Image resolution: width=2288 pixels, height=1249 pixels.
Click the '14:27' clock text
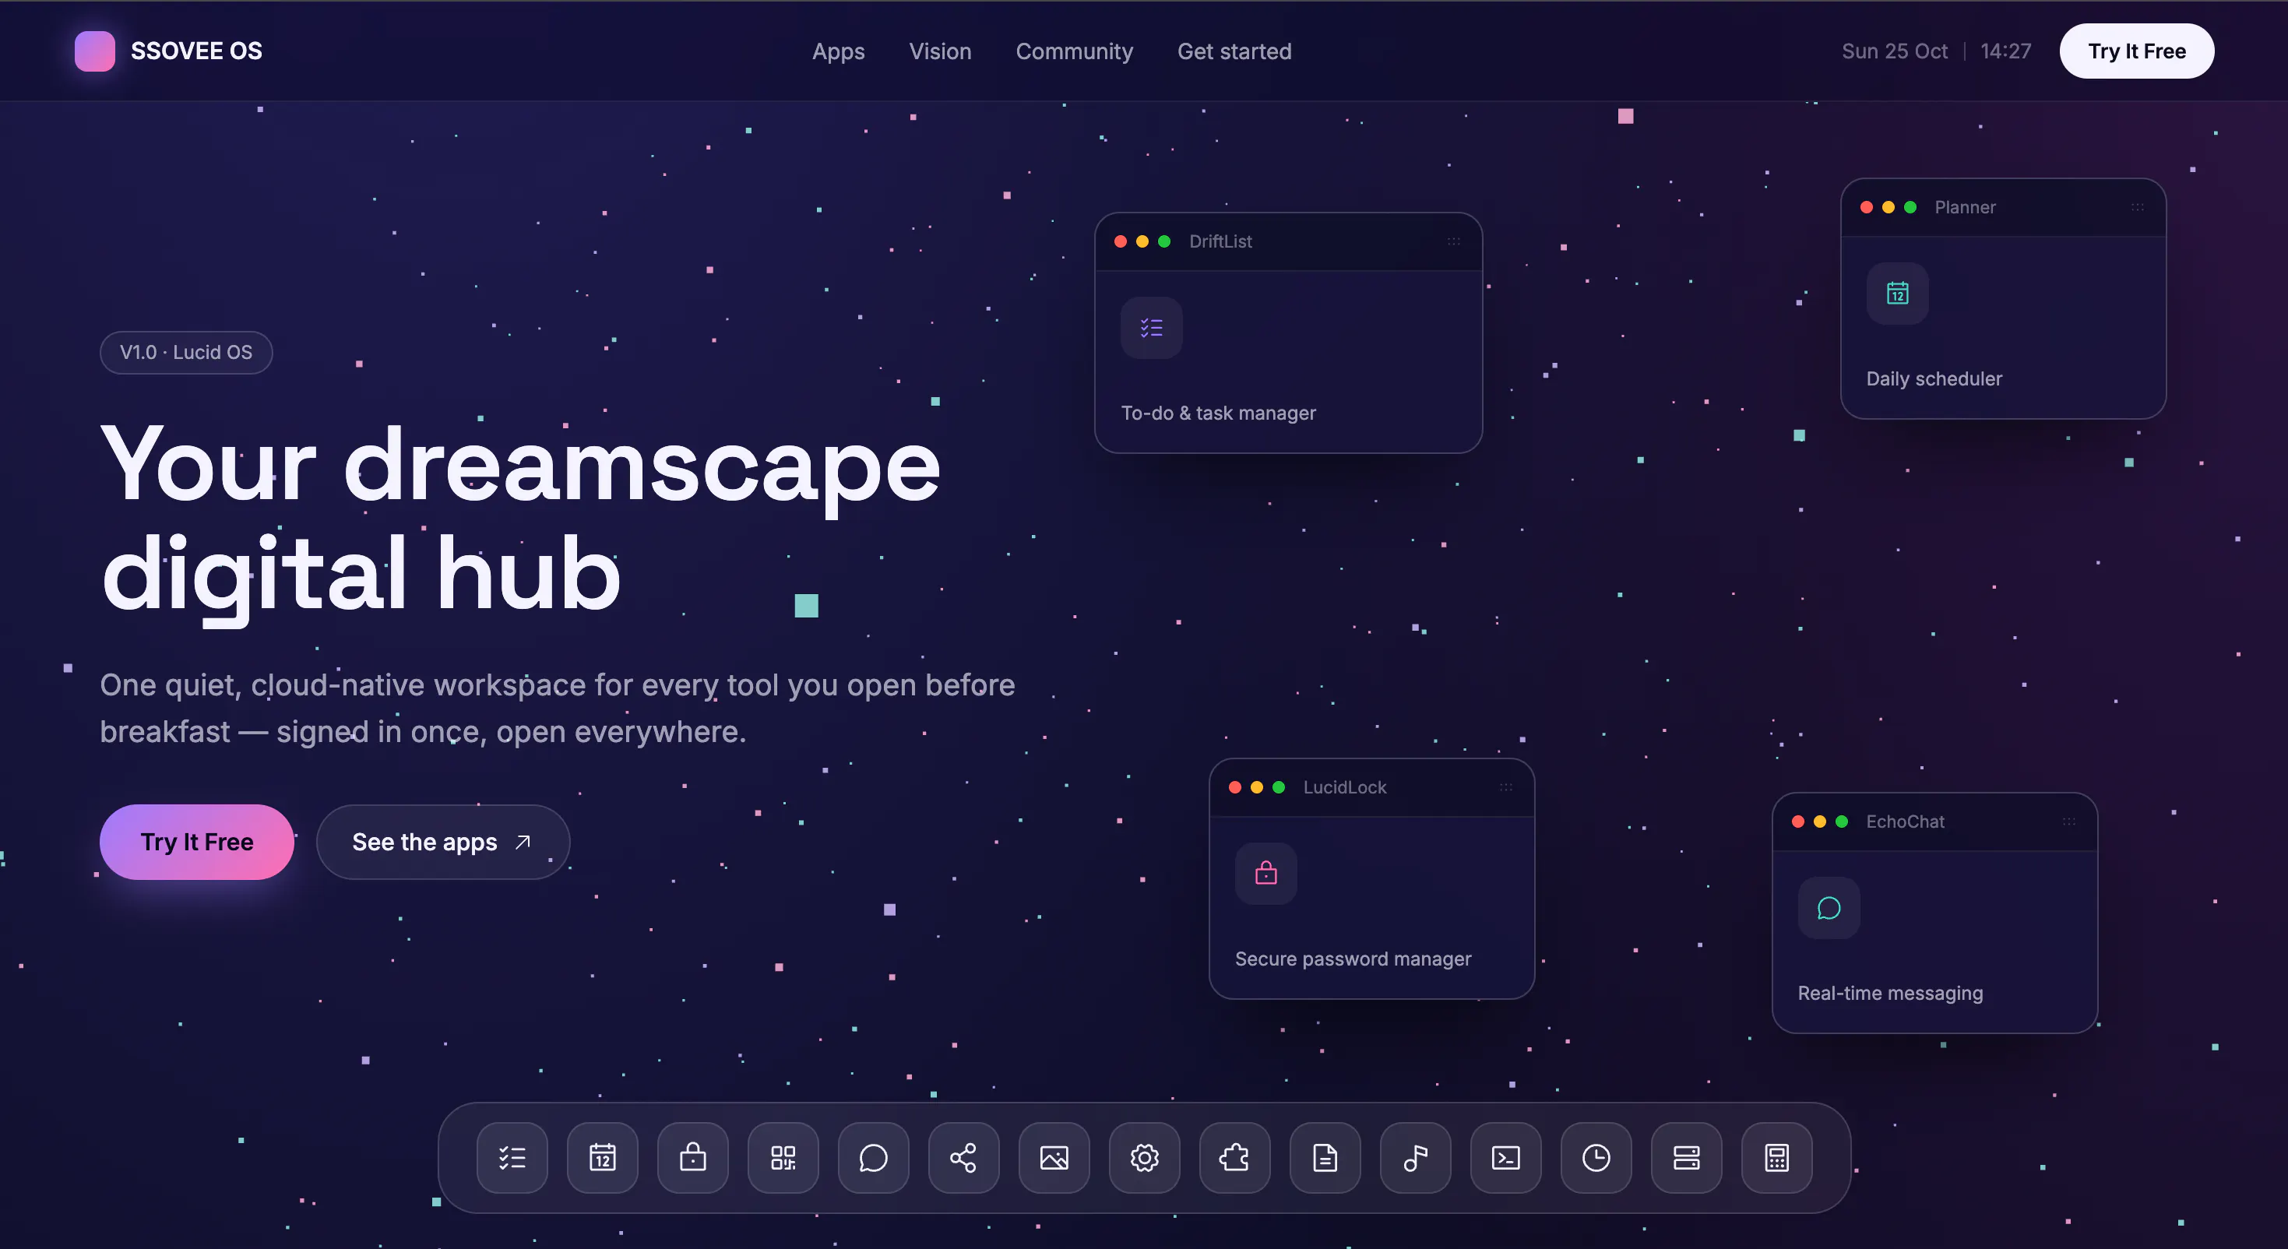(x=2005, y=51)
